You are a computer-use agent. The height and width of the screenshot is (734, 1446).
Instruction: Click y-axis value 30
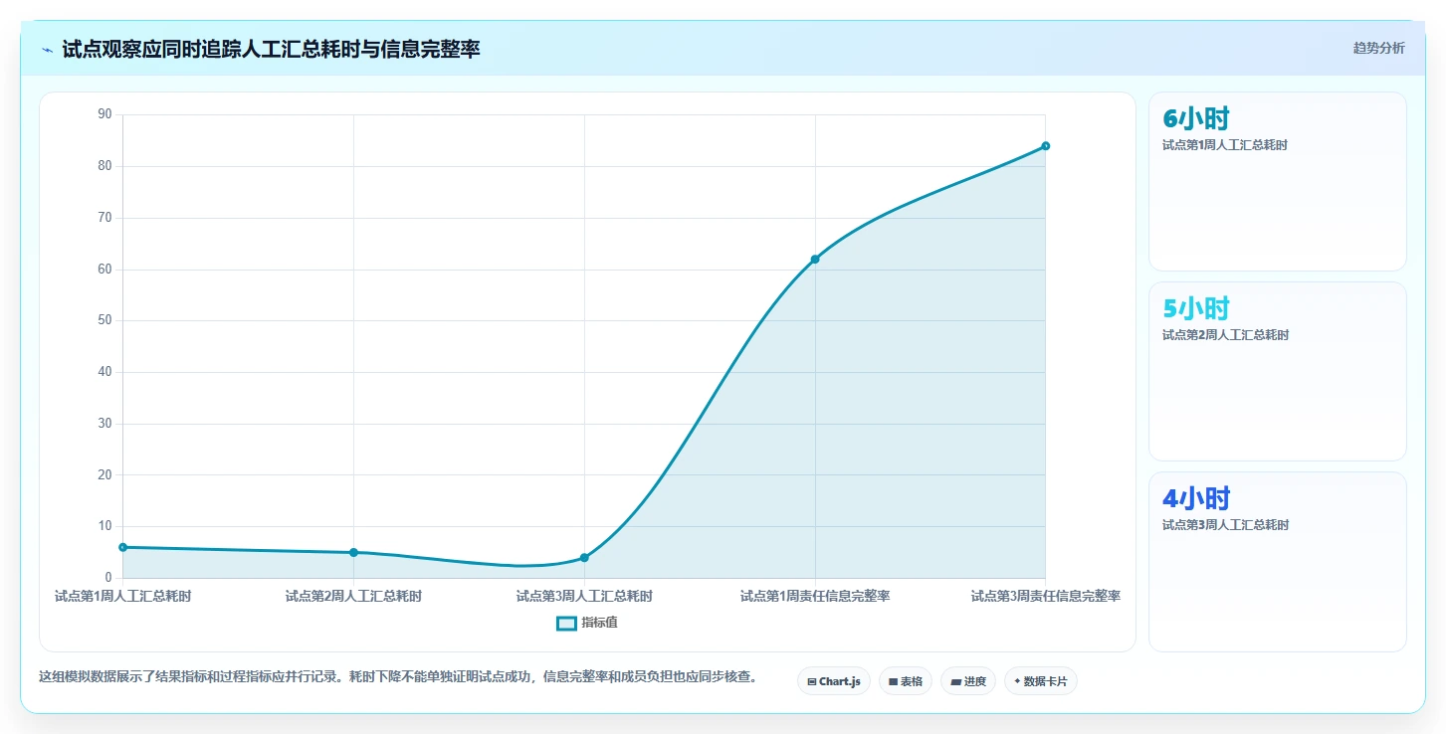(104, 424)
